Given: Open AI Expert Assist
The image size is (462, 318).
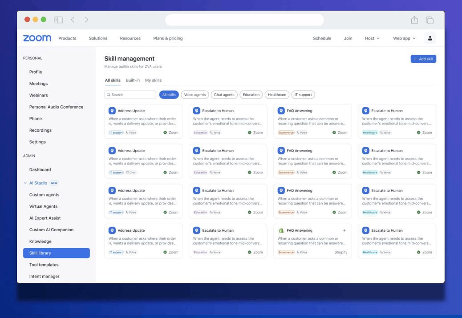Looking at the screenshot, I should coord(45,218).
